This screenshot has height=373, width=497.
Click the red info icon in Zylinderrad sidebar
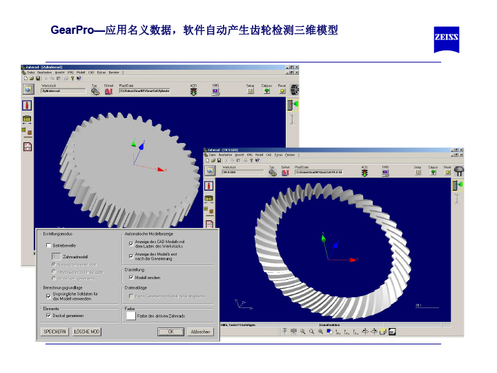(27, 106)
